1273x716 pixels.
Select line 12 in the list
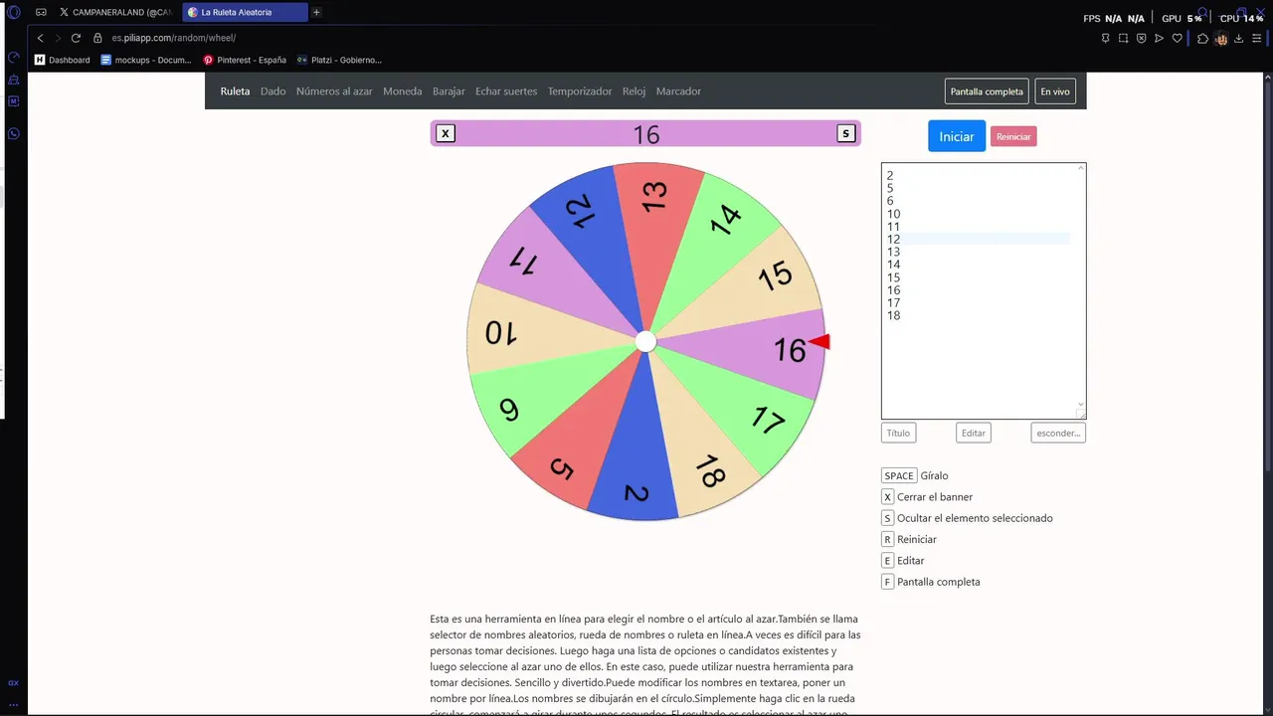pyautogui.click(x=893, y=239)
